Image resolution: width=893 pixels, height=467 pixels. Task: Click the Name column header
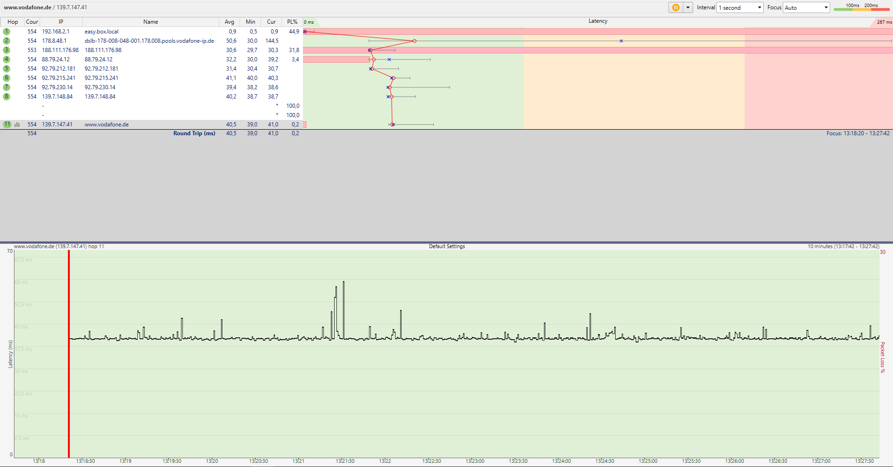(151, 22)
